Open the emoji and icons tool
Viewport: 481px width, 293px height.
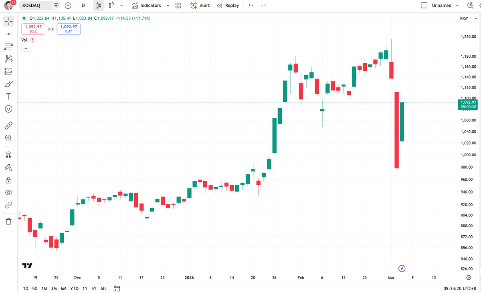[8, 109]
